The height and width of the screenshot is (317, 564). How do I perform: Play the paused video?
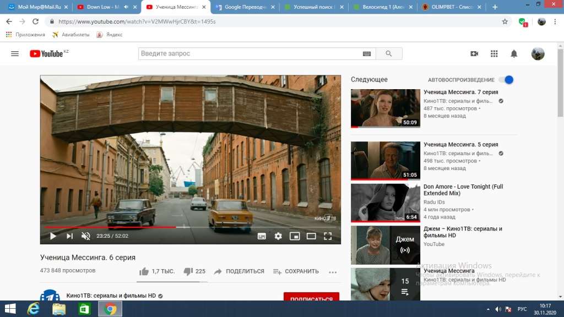(53, 236)
